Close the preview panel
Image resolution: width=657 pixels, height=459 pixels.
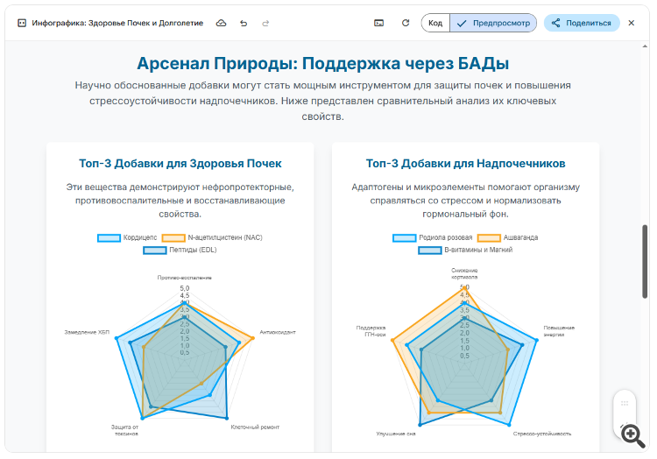[x=631, y=23]
